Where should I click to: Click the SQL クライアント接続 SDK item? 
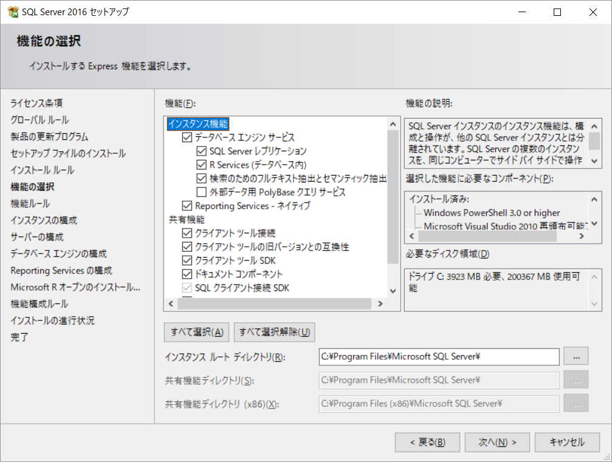point(242,288)
